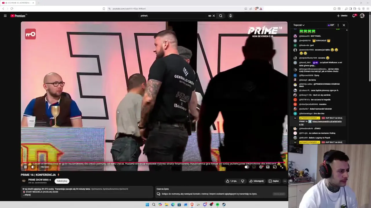This screenshot has height=208, width=371.
Task: Toggle subtitles in the video player
Action: tap(254, 167)
